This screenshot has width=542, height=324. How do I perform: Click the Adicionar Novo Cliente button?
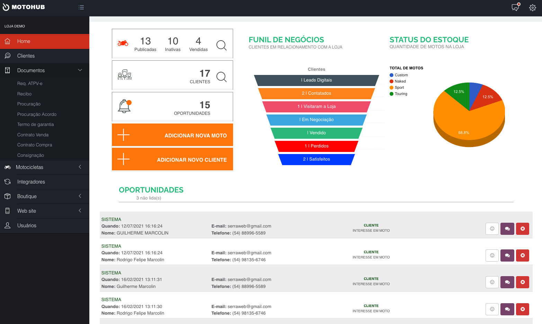[x=172, y=160]
